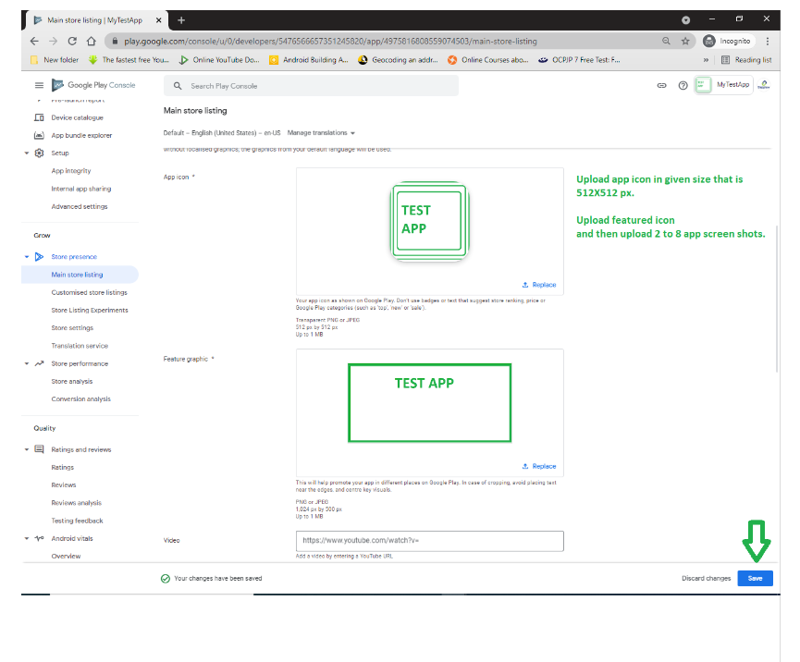Screen dimensions: 800x662
Task: Open Internal app sharing
Action: (x=81, y=189)
